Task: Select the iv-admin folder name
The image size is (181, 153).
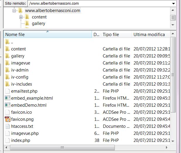Action: [20, 70]
